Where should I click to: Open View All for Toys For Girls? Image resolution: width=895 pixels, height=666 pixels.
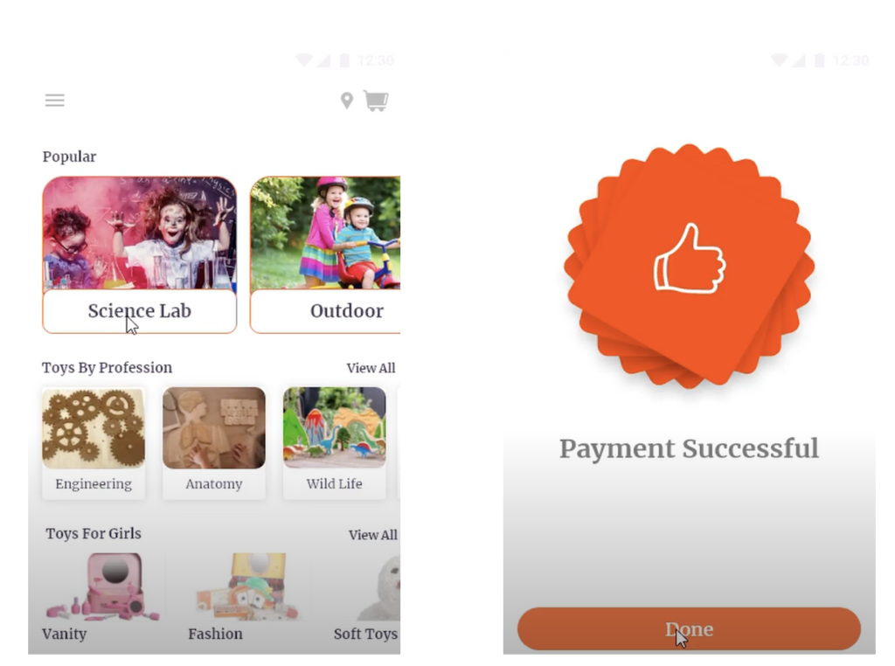tap(372, 535)
